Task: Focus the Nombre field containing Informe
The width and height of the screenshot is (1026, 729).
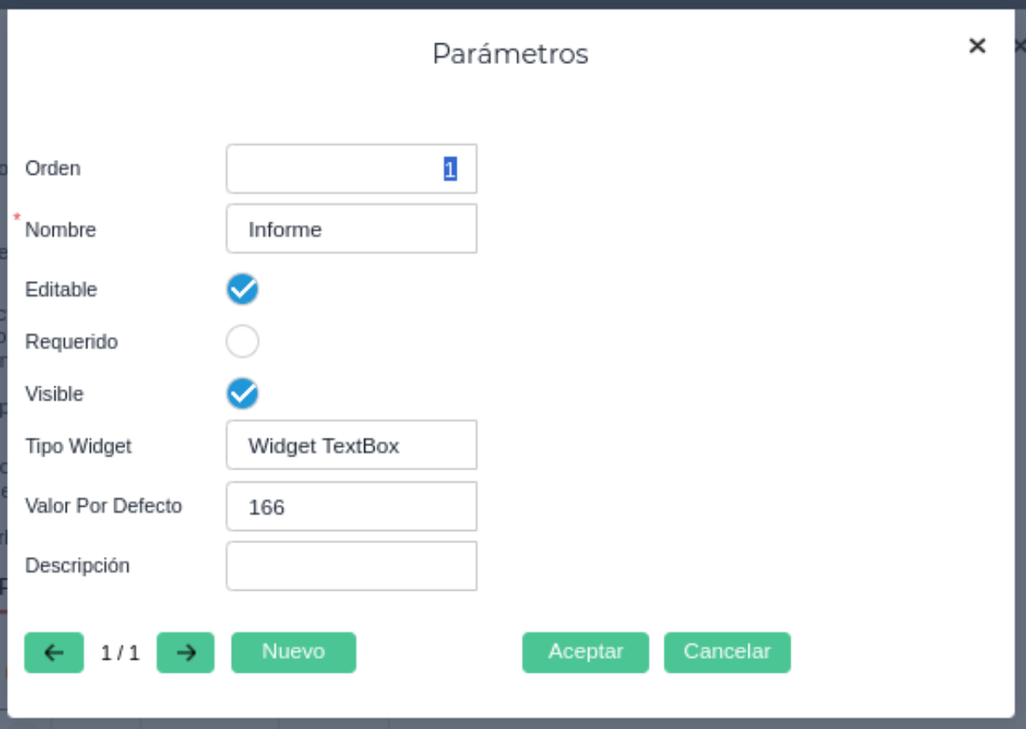Action: click(x=351, y=229)
